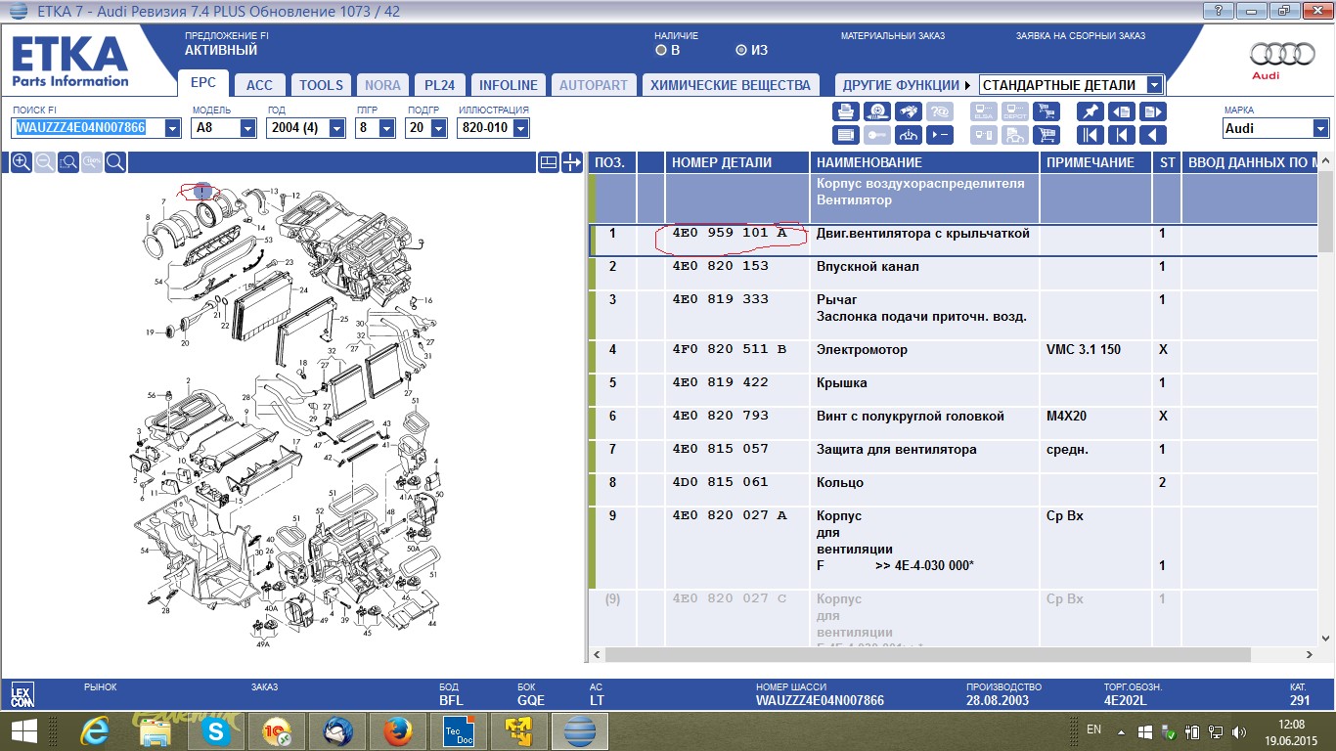Screen dimensions: 1336x751
Task: Switch to the TOOLS tab
Action: point(321,85)
